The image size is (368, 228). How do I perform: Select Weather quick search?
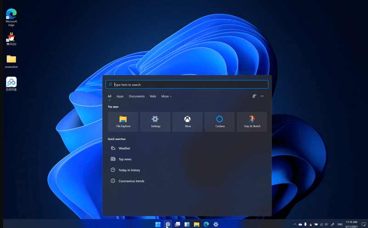[124, 148]
